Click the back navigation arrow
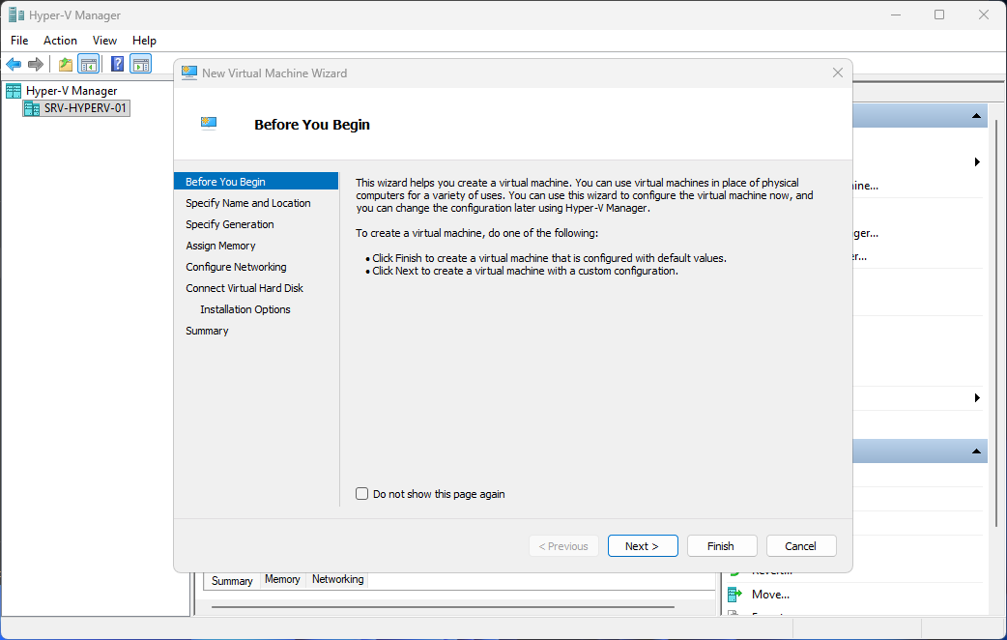 click(x=13, y=64)
